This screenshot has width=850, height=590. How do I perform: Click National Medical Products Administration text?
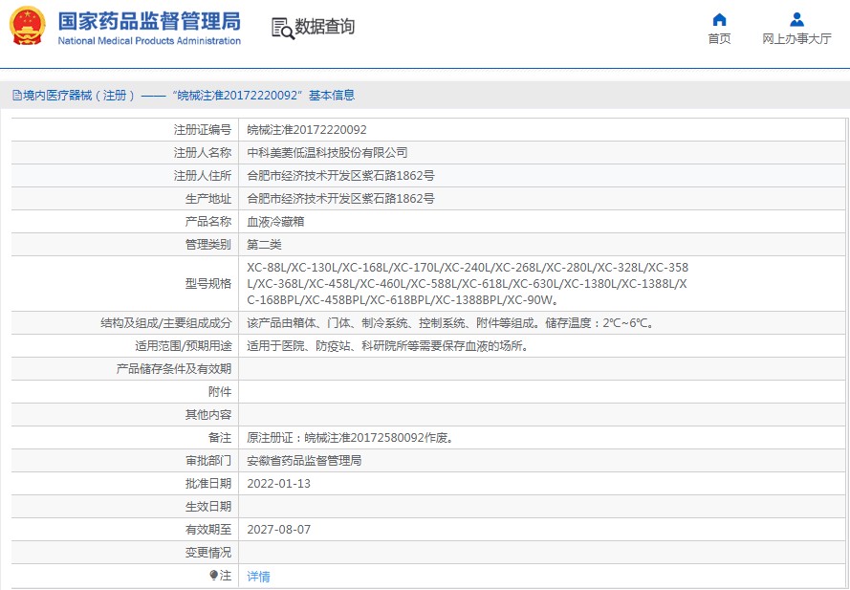[149, 41]
